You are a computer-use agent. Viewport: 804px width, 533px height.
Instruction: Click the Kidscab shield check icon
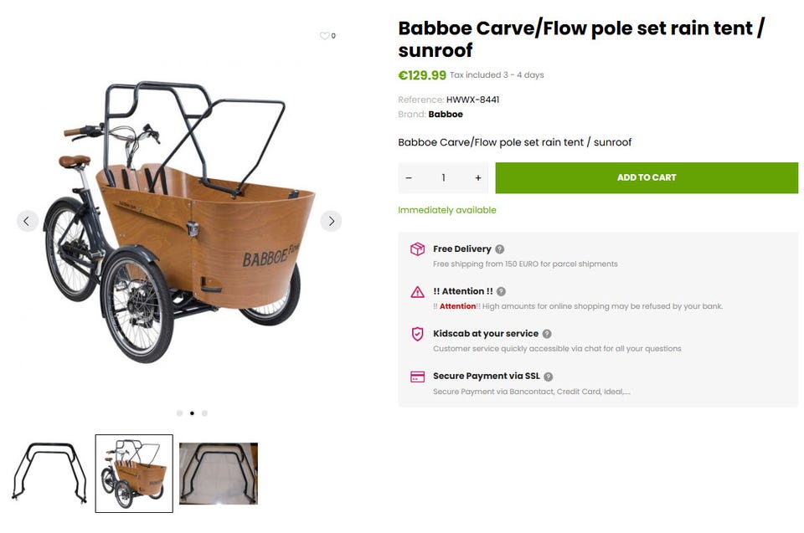(417, 334)
